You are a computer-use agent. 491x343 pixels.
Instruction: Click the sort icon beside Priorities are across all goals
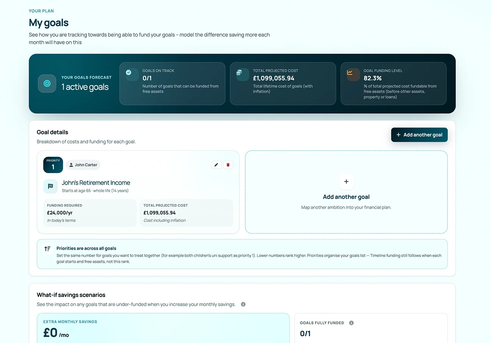tap(47, 249)
